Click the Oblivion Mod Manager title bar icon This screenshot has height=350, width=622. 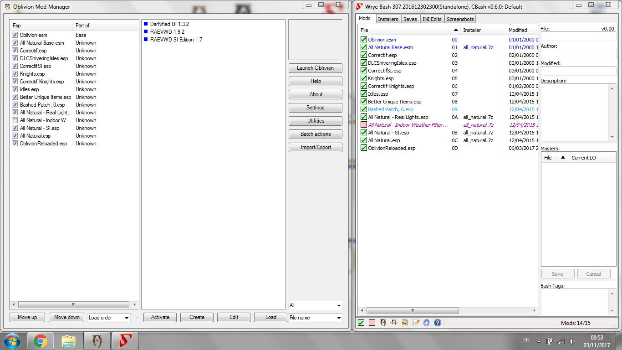tap(7, 7)
